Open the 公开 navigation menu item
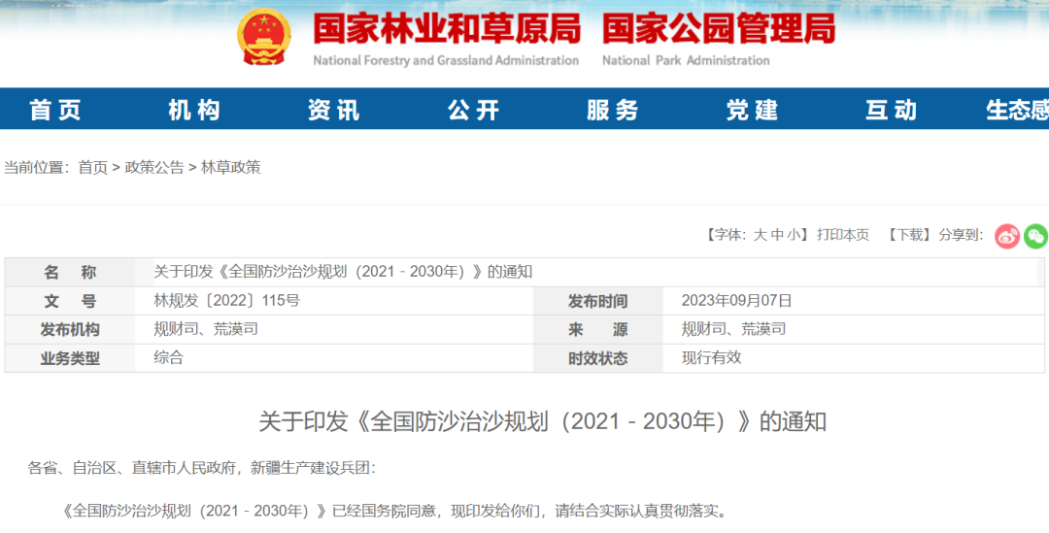This screenshot has height=533, width=1049. [474, 110]
